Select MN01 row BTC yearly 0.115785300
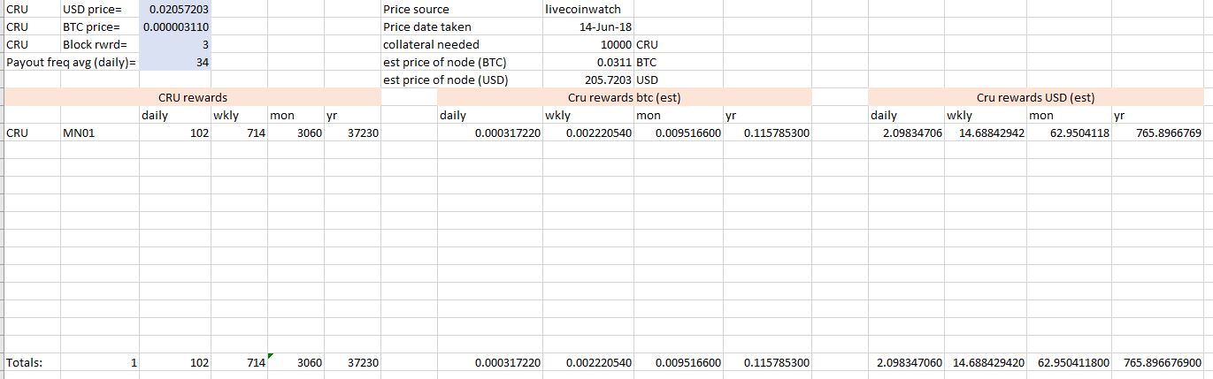Viewport: 1213px width, 379px height. point(766,133)
